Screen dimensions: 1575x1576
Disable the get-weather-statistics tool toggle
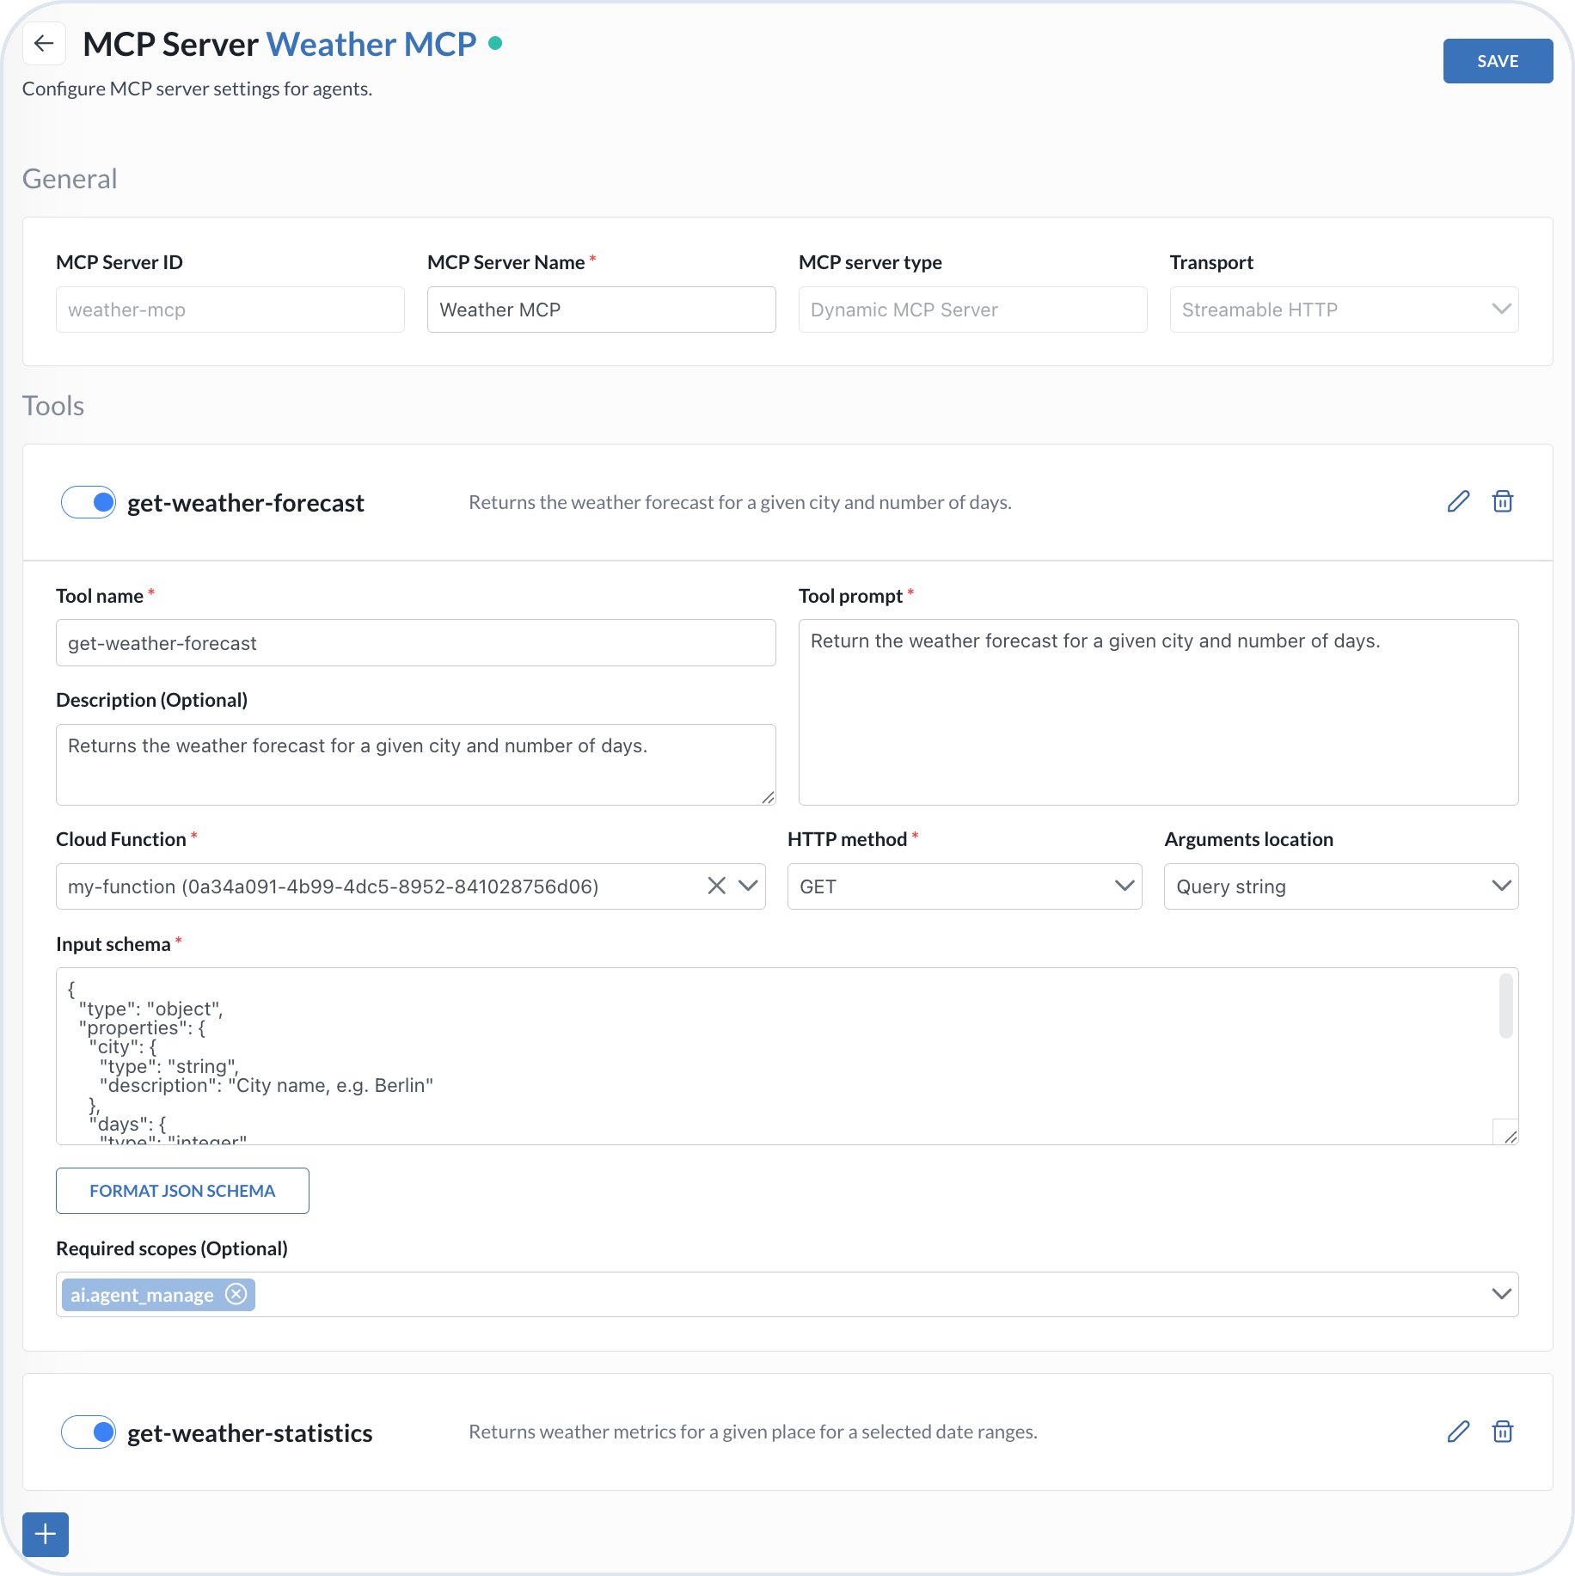[x=89, y=1432]
